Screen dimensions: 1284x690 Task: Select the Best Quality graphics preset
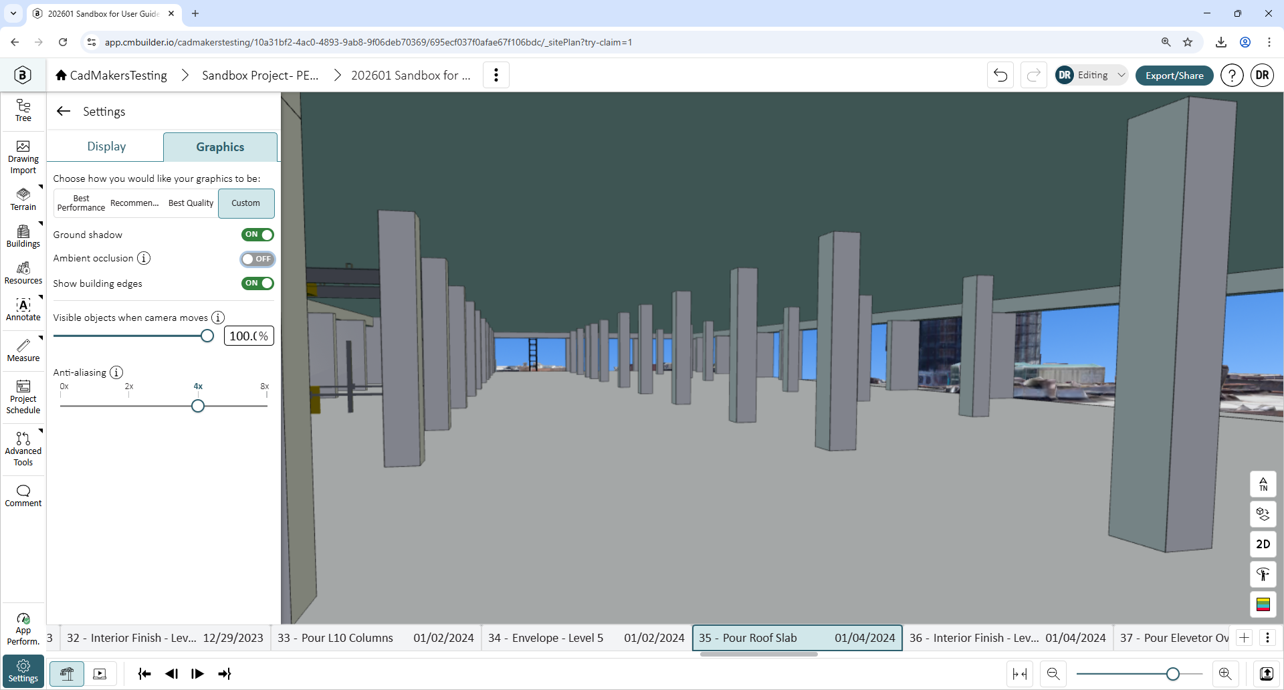191,203
